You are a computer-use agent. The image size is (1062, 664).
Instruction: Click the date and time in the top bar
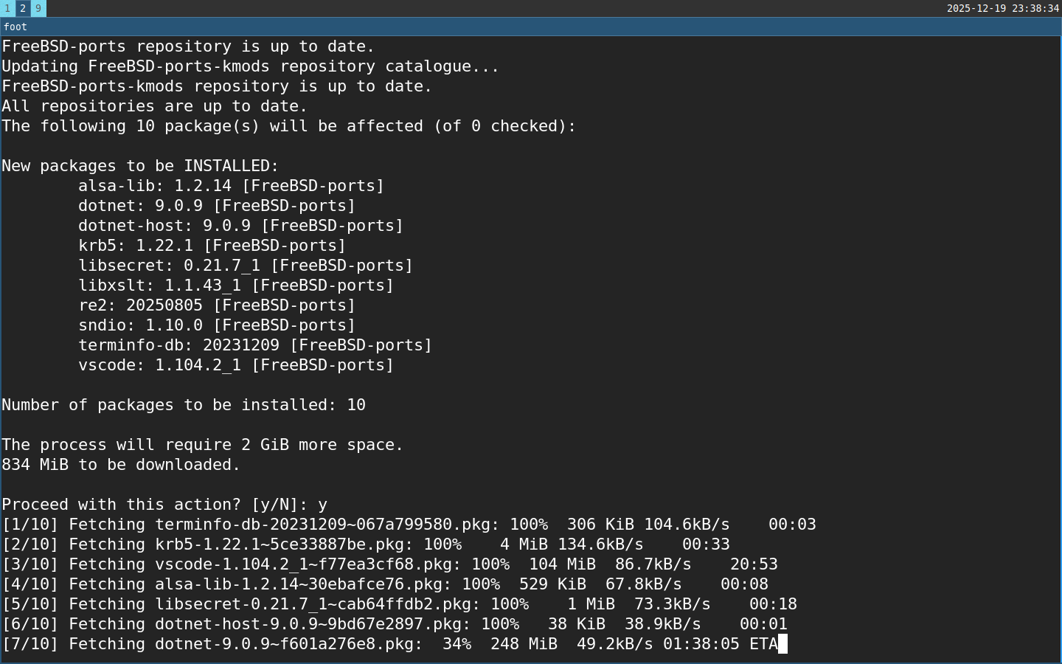1002,8
